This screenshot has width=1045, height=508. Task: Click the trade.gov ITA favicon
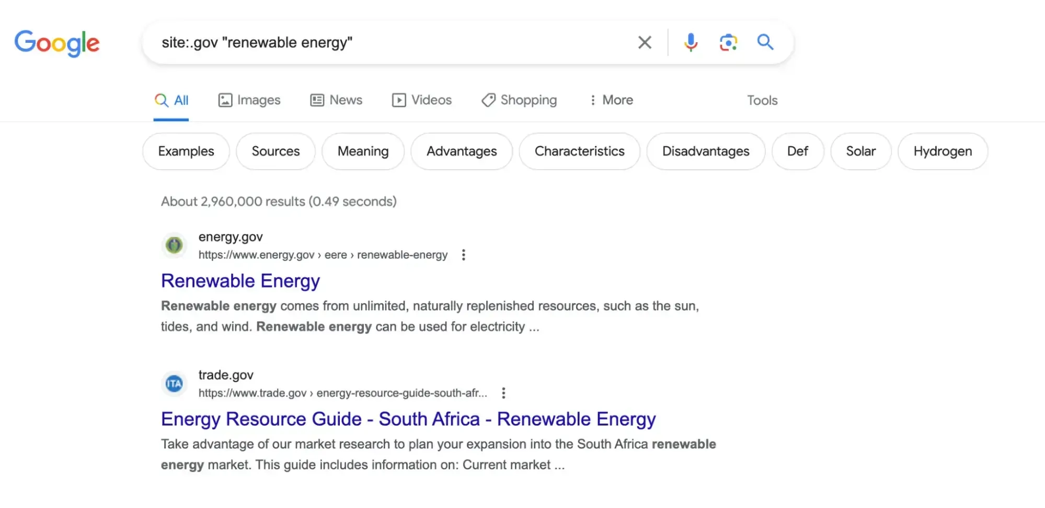[174, 384]
